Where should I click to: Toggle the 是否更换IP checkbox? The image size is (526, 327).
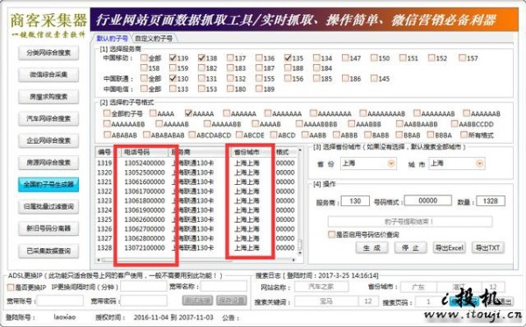[11, 288]
